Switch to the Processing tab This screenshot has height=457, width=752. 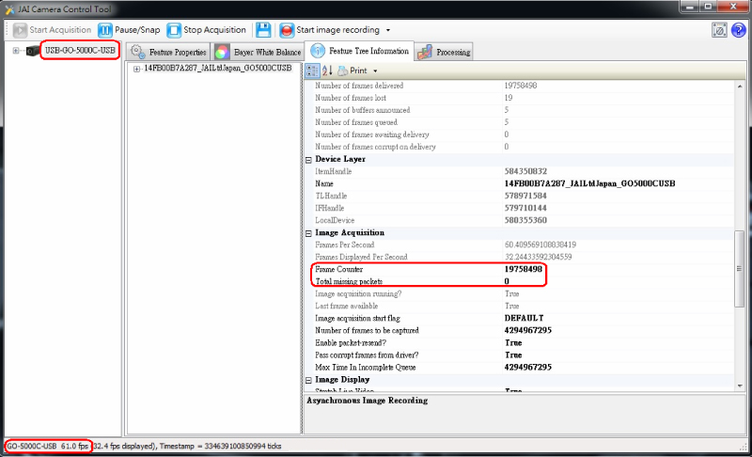pyautogui.click(x=444, y=52)
